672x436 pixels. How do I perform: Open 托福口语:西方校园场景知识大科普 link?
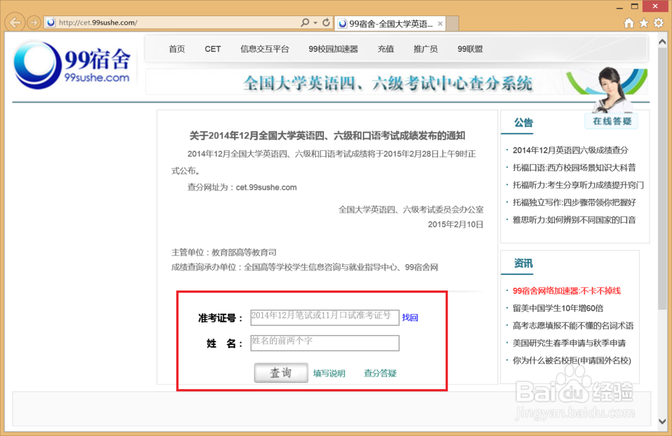point(574,167)
